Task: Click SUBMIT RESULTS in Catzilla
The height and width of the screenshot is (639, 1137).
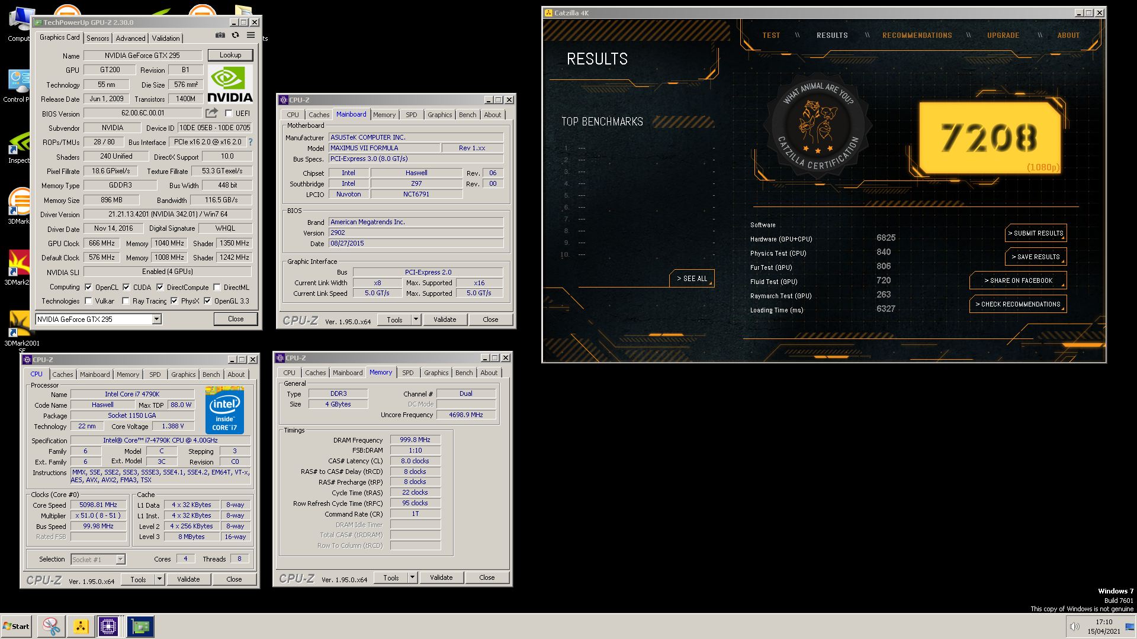Action: 1036,233
